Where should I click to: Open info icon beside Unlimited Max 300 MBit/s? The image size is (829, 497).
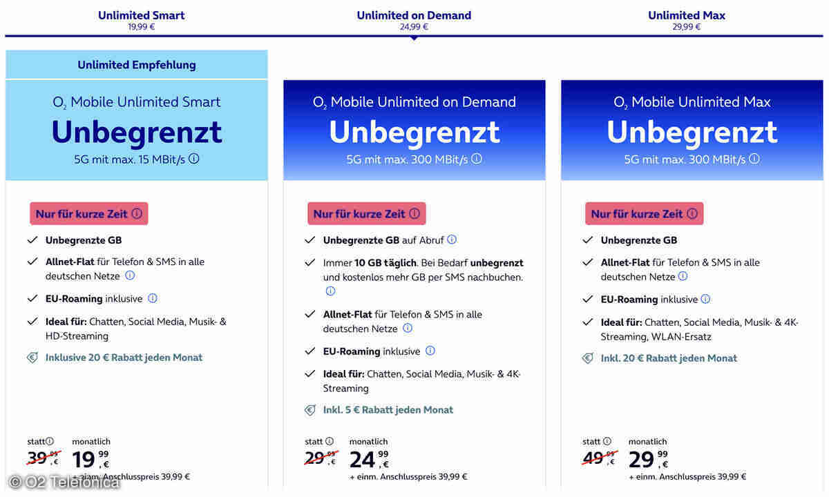(x=754, y=159)
